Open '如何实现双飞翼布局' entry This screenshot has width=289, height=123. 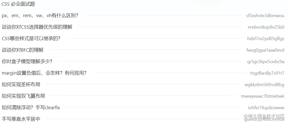tap(23, 96)
